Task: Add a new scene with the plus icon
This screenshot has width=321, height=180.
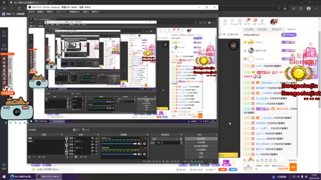Action: [29, 157]
